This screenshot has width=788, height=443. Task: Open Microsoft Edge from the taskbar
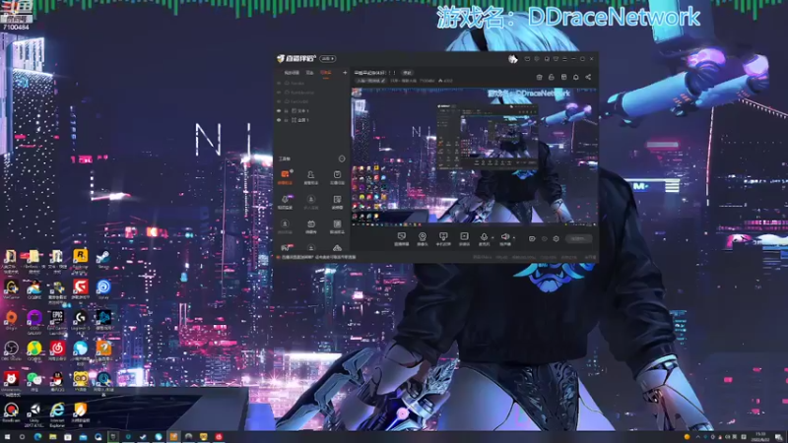(37, 437)
